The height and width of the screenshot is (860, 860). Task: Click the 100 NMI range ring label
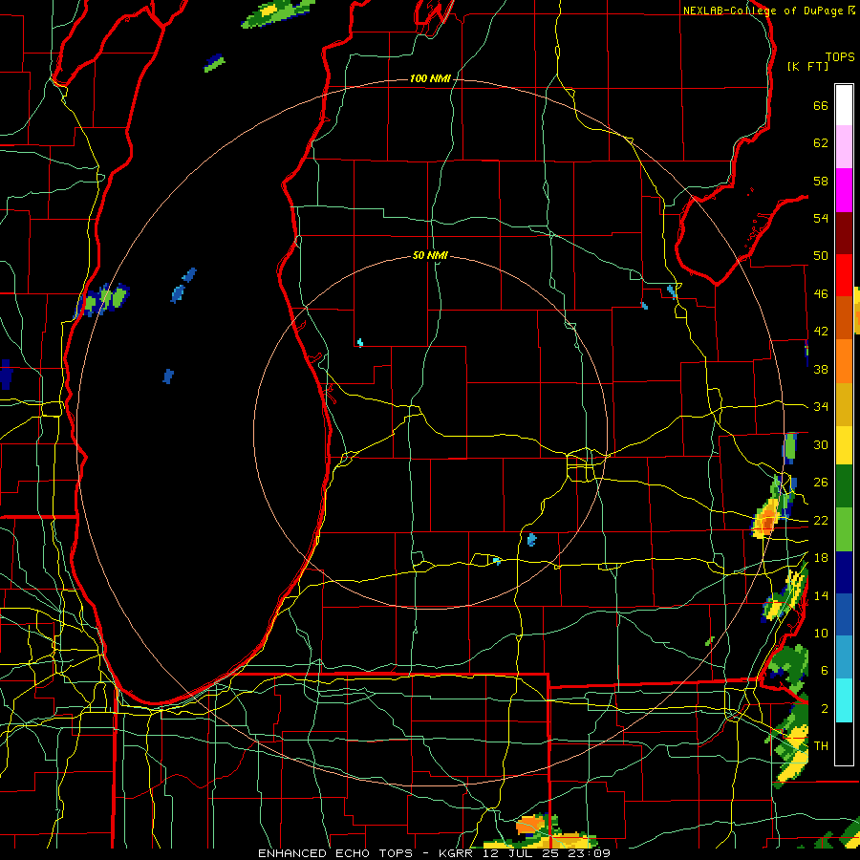(430, 79)
